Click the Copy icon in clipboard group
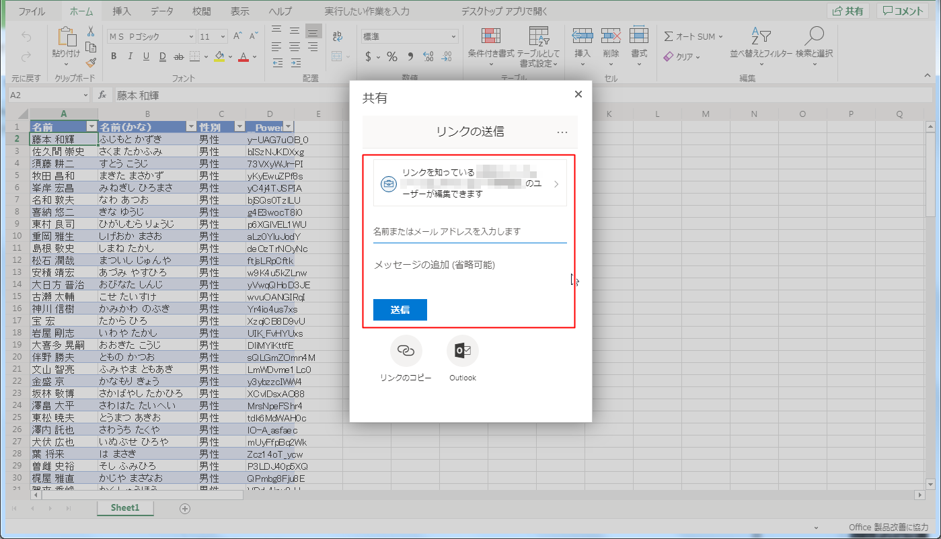 (90, 47)
